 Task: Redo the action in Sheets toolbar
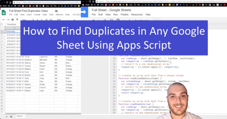click(8, 20)
